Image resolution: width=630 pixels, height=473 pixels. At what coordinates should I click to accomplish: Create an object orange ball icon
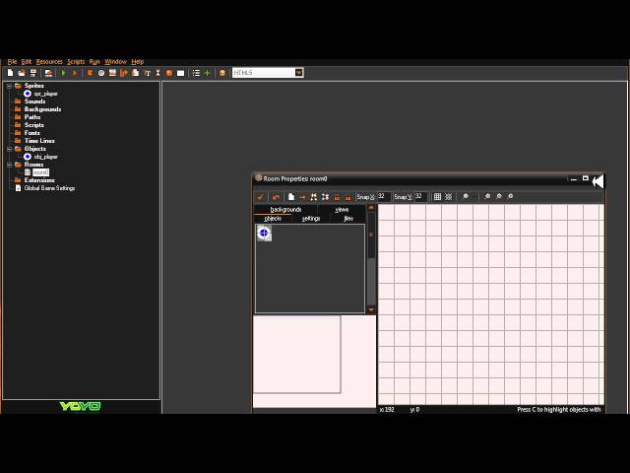click(169, 73)
